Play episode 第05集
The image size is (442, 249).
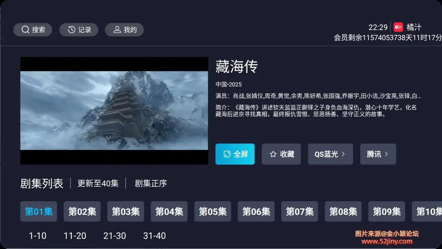point(213,211)
